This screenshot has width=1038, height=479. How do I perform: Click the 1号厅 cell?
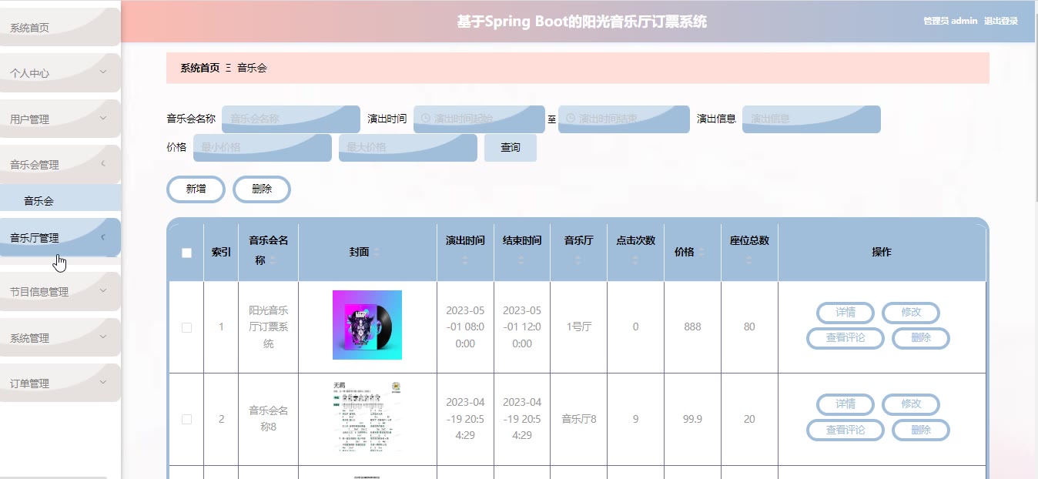coord(578,327)
